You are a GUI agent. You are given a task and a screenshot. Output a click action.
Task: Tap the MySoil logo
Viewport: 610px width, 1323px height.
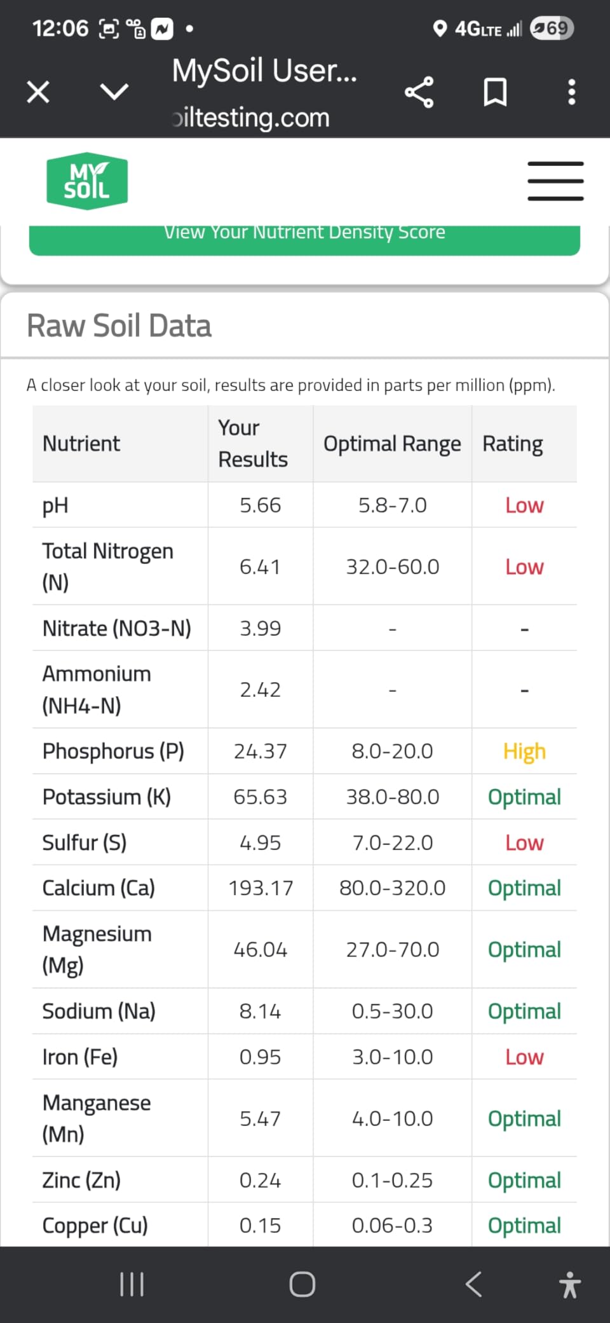point(87,181)
